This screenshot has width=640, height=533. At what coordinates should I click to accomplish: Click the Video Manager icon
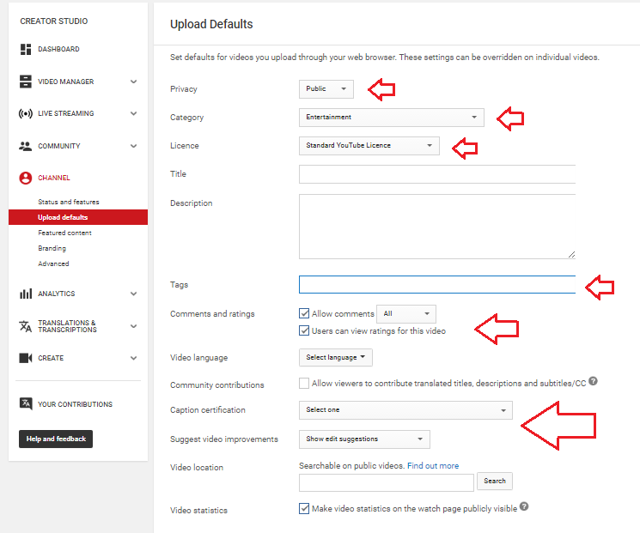[x=25, y=82]
